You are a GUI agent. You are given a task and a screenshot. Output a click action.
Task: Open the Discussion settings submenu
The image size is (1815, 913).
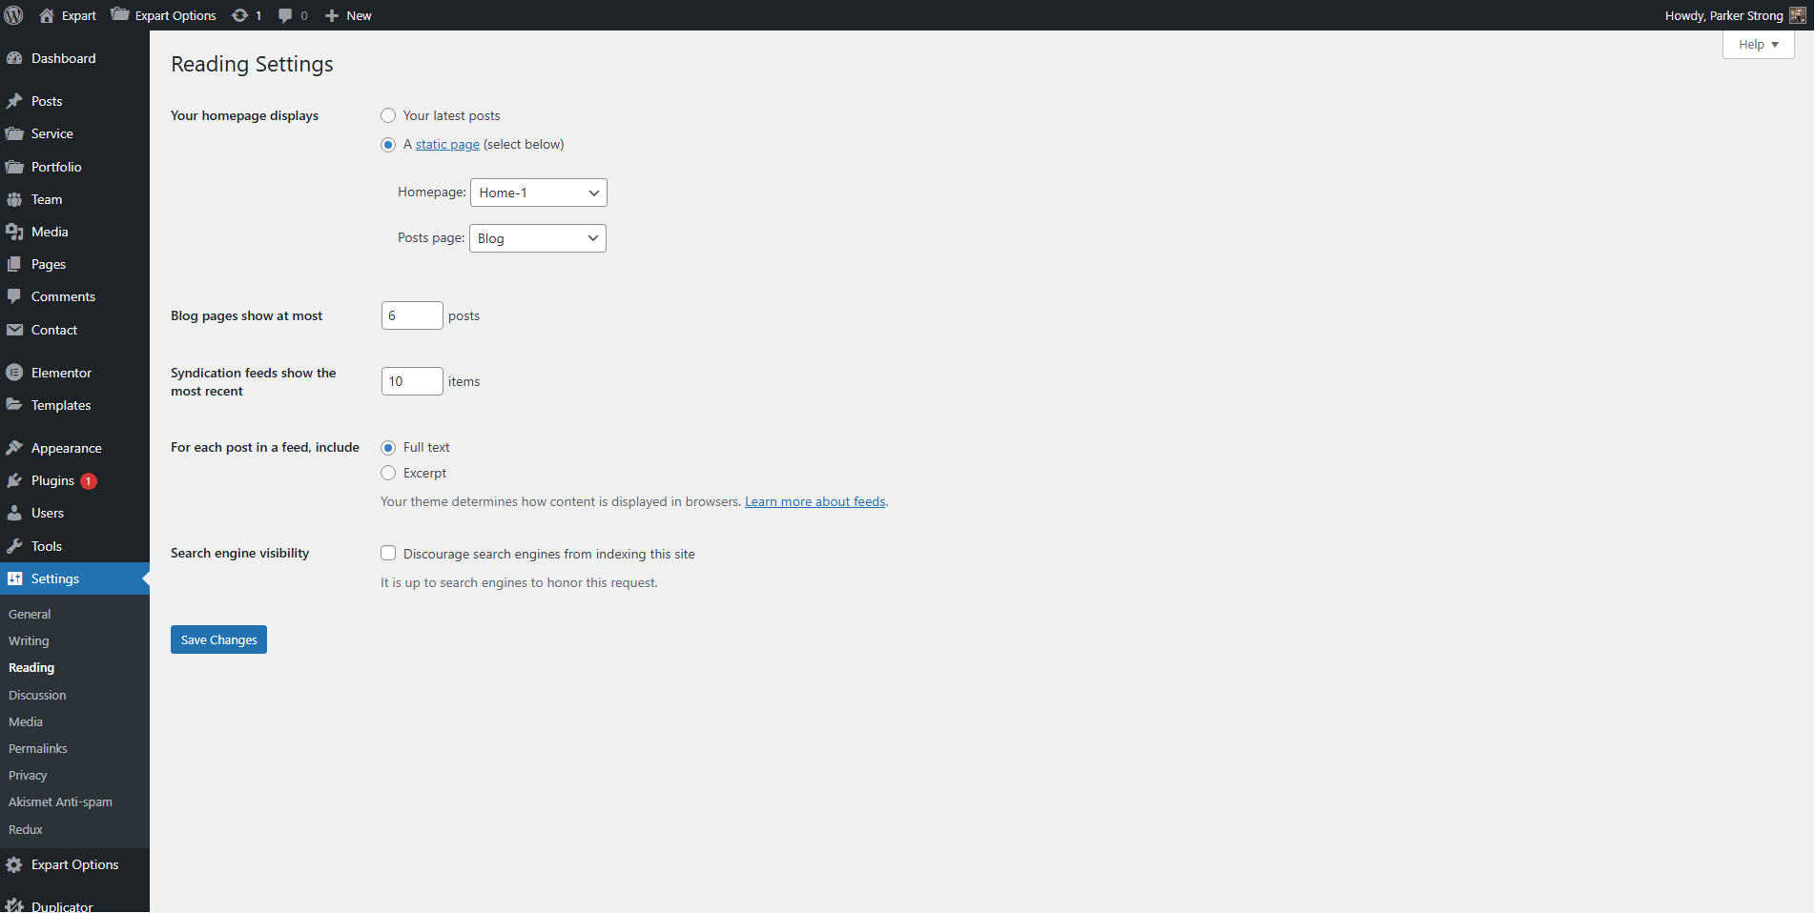click(37, 696)
